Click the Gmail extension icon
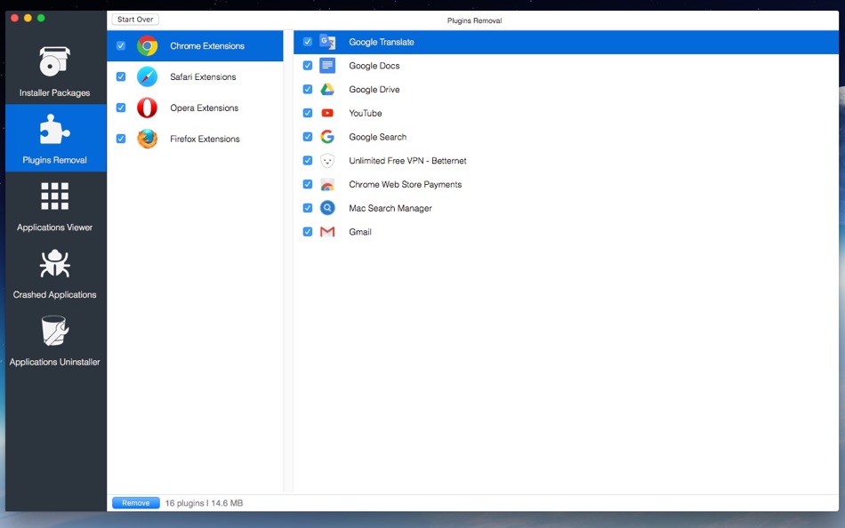Image resolution: width=845 pixels, height=528 pixels. (327, 232)
